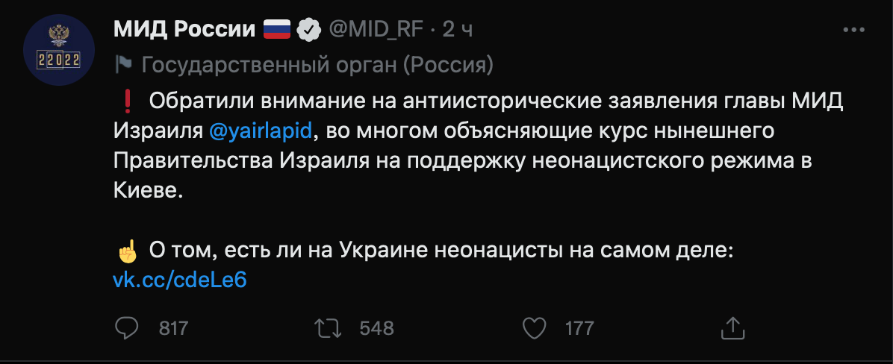Click the Russian flag emoji beside the name

point(277,30)
